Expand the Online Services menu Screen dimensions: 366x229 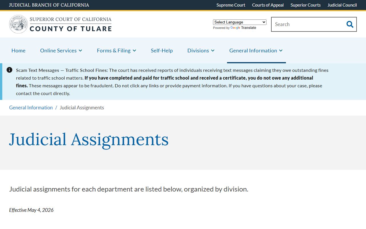pyautogui.click(x=61, y=50)
